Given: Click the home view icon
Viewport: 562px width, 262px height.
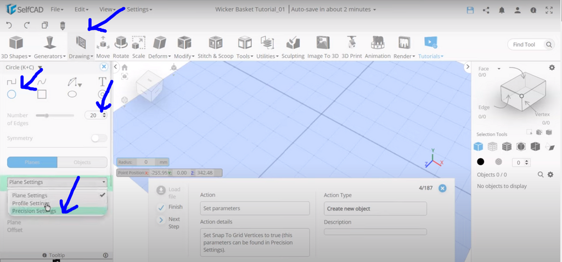Looking at the screenshot, I should [x=125, y=67].
